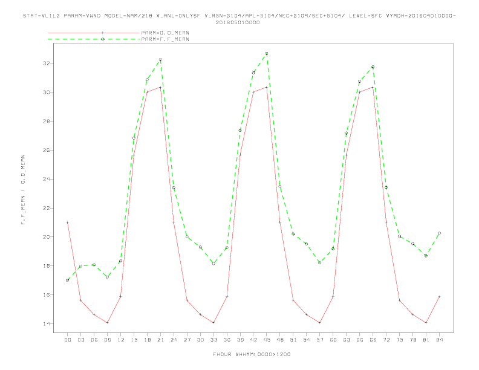Click the green F.F_MEAN point at hour 84
The width and height of the screenshot is (479, 370).
pyautogui.click(x=439, y=233)
